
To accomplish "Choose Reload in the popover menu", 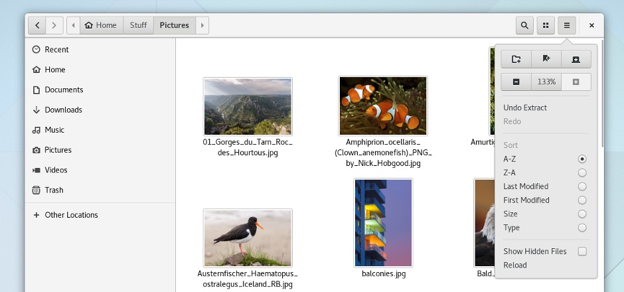I will (x=515, y=265).
